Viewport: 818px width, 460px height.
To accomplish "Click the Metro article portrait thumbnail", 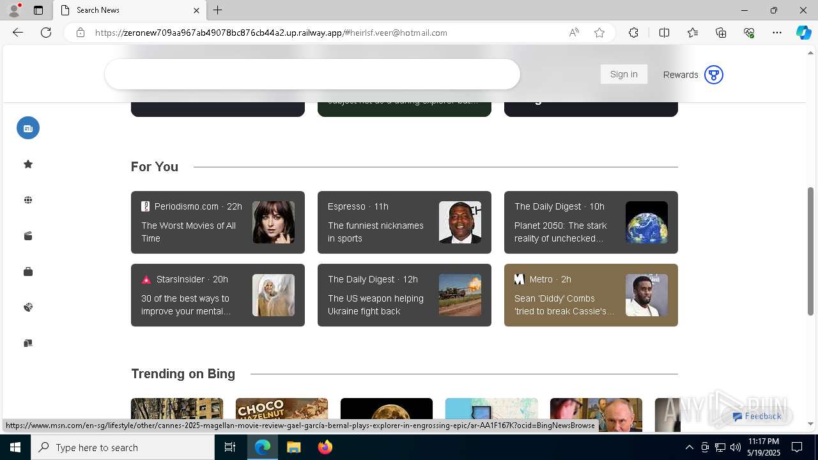I will pos(647,295).
